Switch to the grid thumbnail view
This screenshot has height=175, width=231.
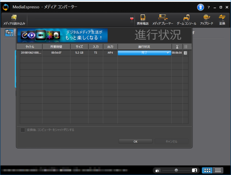(x=207, y=170)
